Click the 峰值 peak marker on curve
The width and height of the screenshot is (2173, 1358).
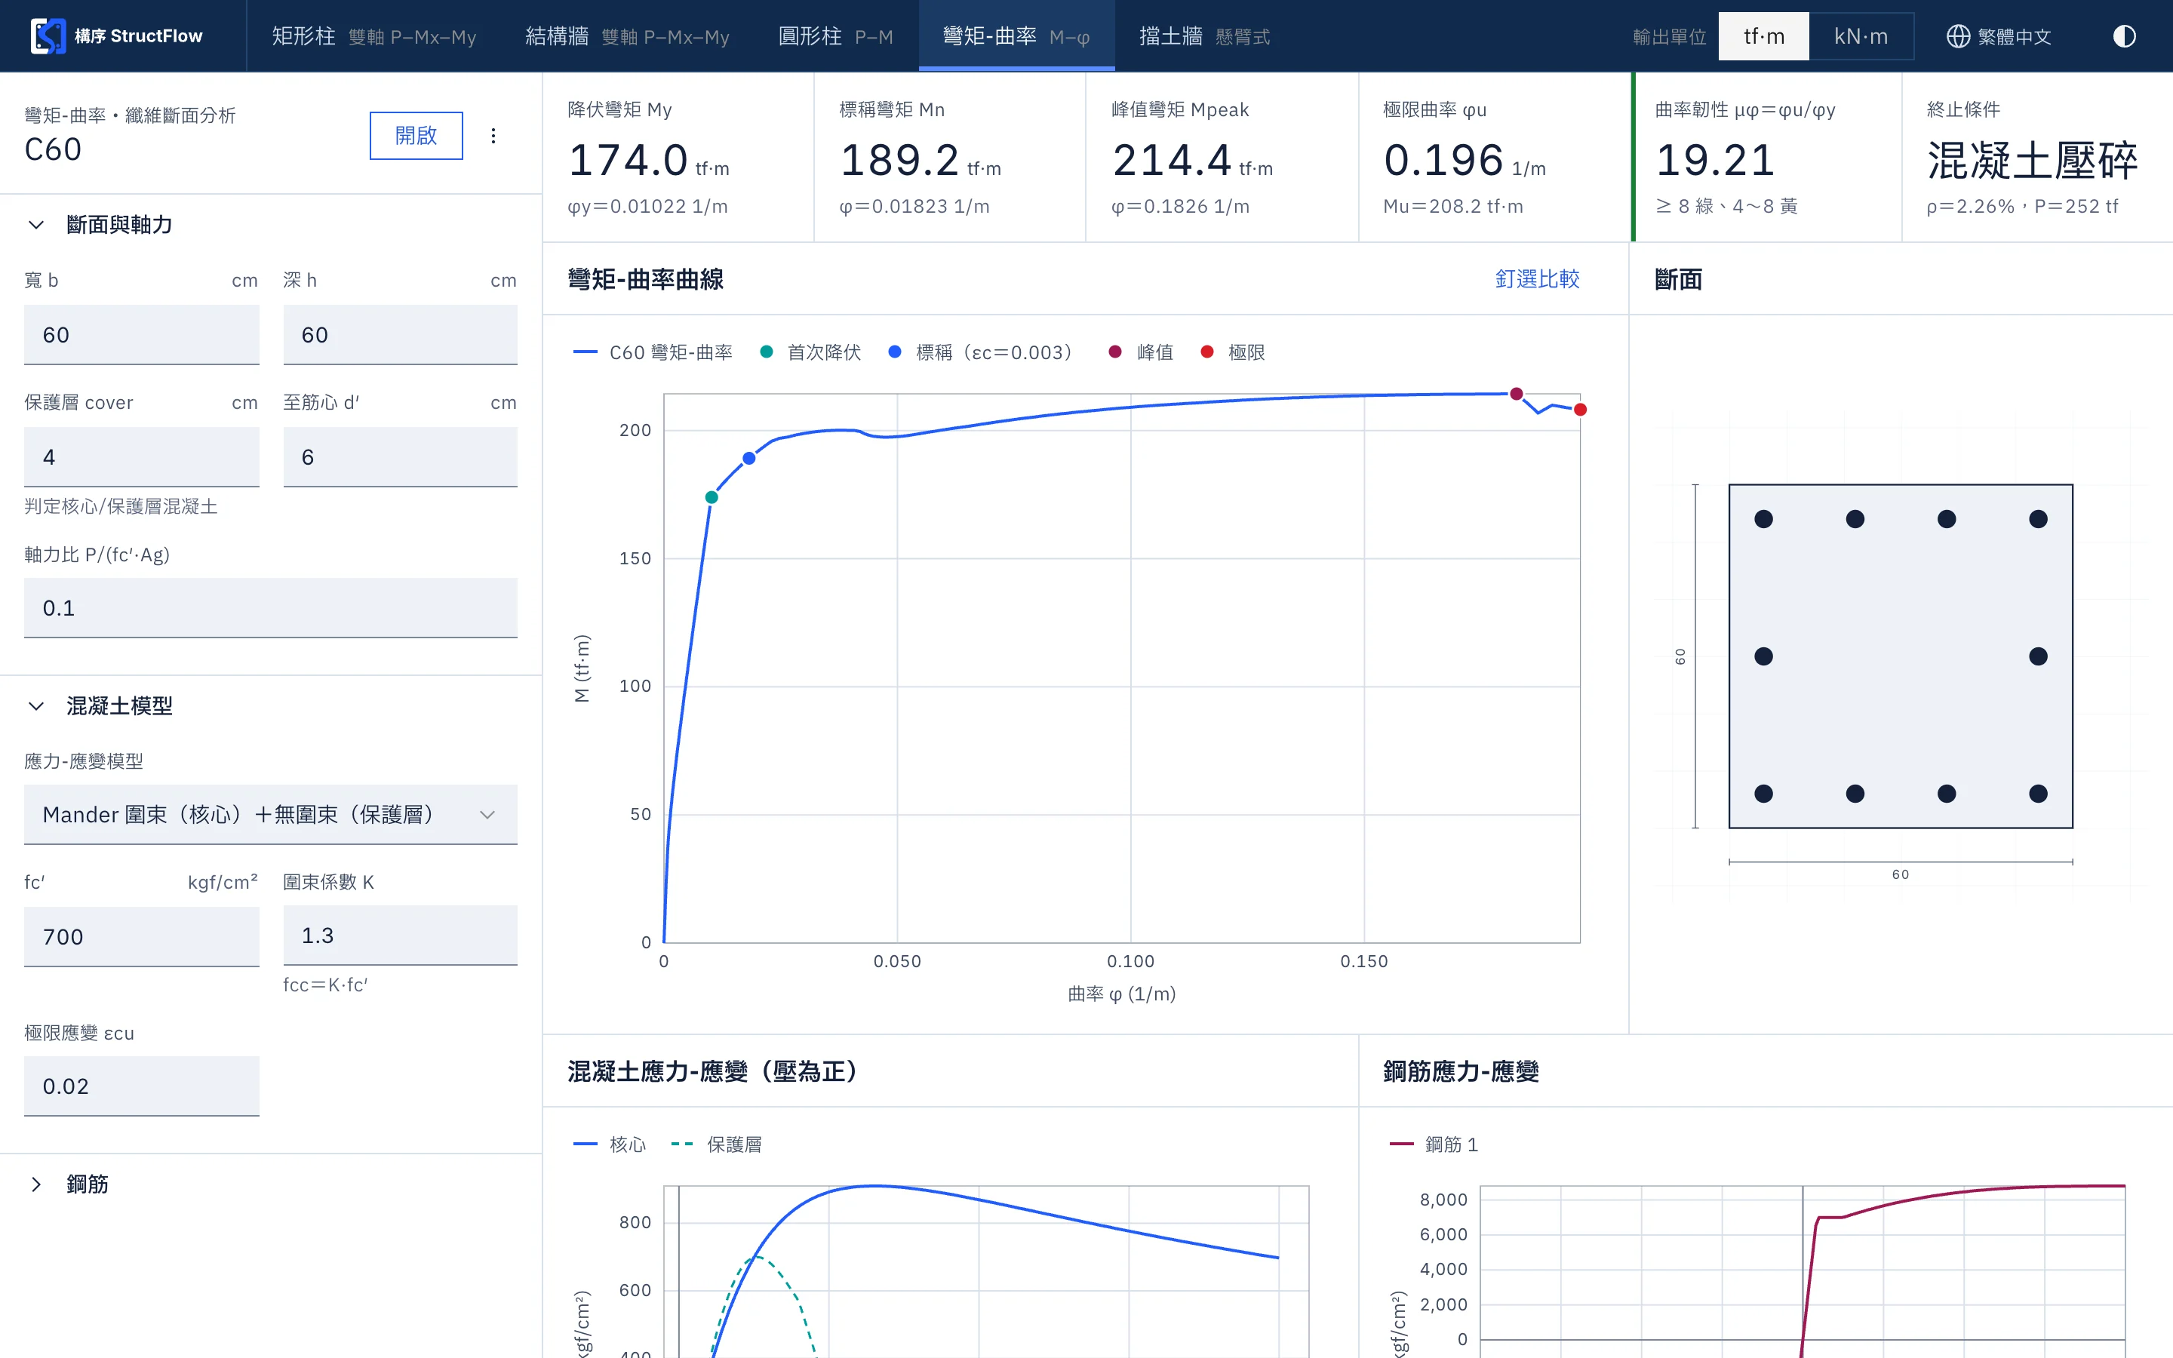[x=1517, y=395]
